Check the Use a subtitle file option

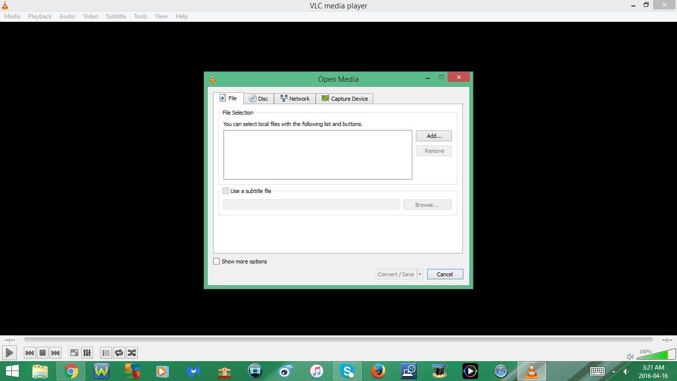[x=226, y=190]
